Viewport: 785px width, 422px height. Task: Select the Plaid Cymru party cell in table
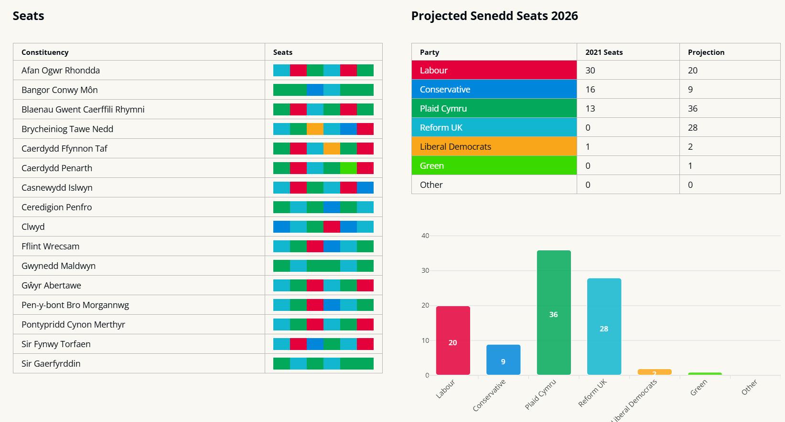click(x=494, y=108)
